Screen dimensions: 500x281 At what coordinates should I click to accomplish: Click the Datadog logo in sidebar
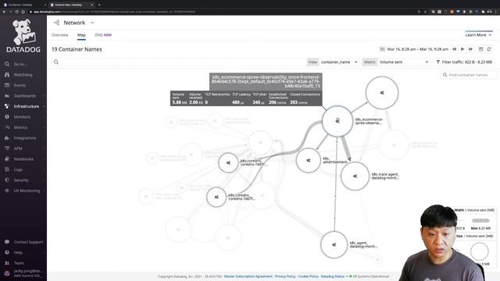coord(23,36)
